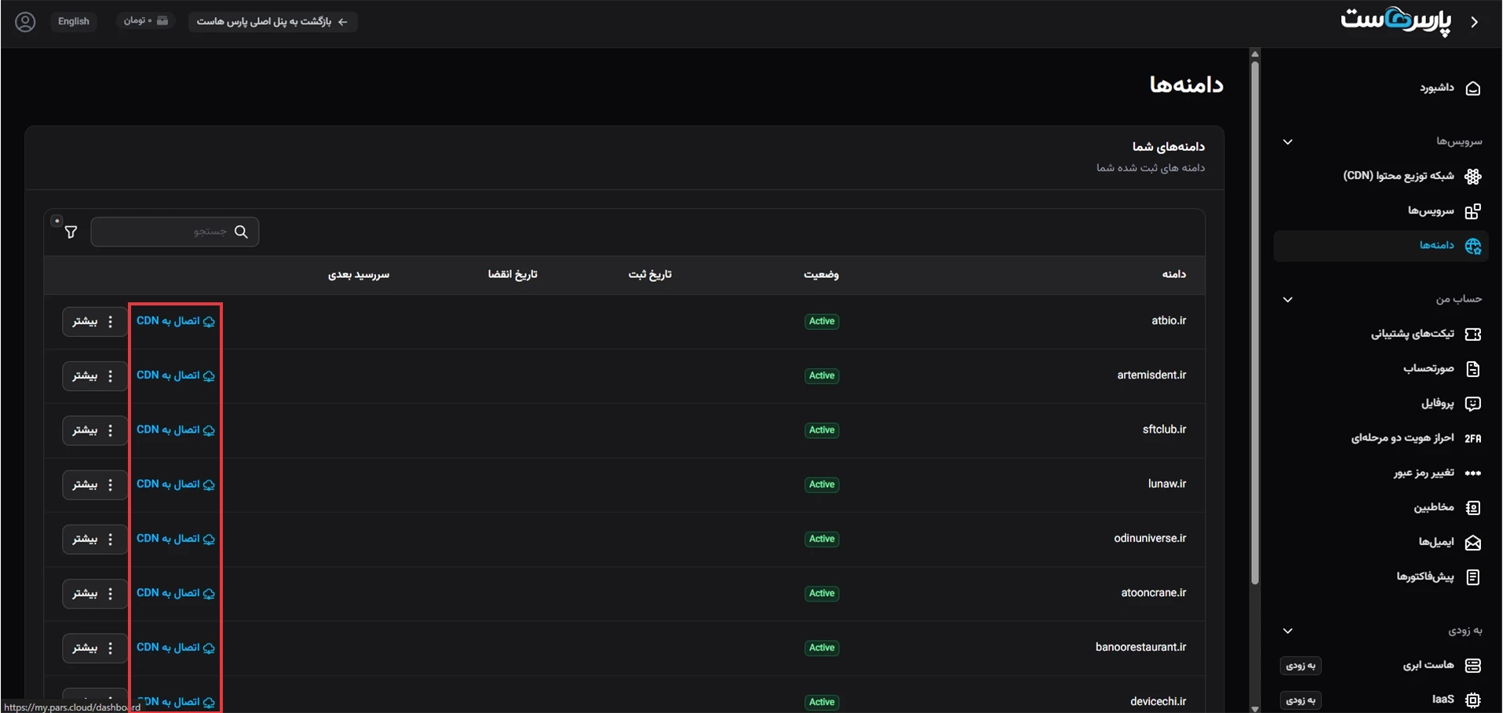Click the ParsHost logo
This screenshot has height=713, width=1503.
click(x=1396, y=20)
